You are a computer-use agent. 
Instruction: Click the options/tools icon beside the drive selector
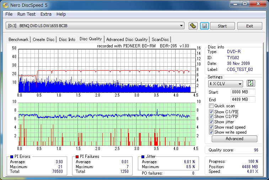[193, 26]
